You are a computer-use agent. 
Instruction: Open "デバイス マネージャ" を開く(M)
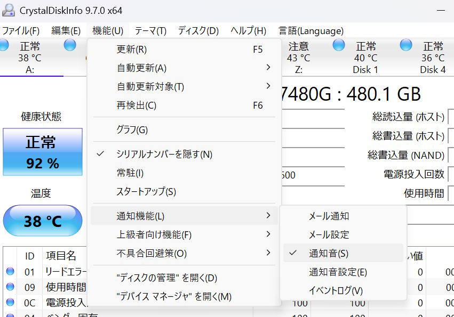click(x=184, y=296)
